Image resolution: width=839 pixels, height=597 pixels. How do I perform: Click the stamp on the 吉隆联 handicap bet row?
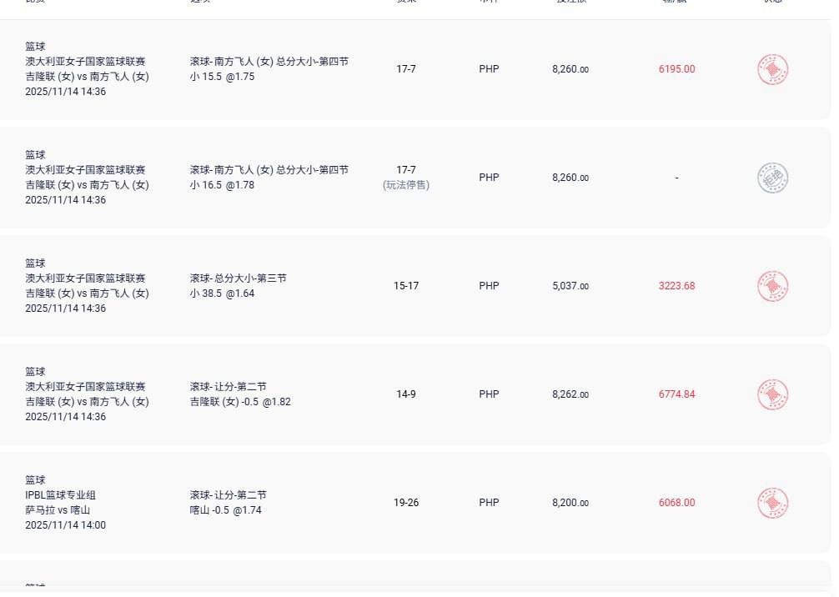[771, 394]
